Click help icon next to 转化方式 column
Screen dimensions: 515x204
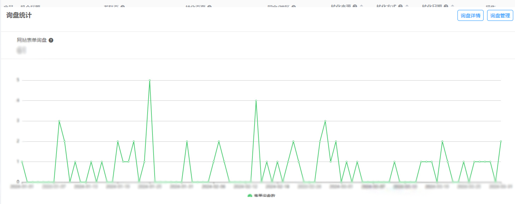(x=400, y=6)
